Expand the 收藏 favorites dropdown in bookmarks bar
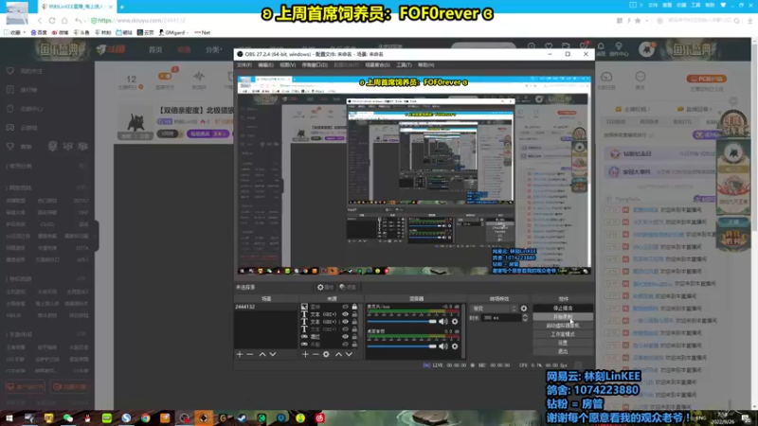This screenshot has width=758, height=426. (x=15, y=32)
